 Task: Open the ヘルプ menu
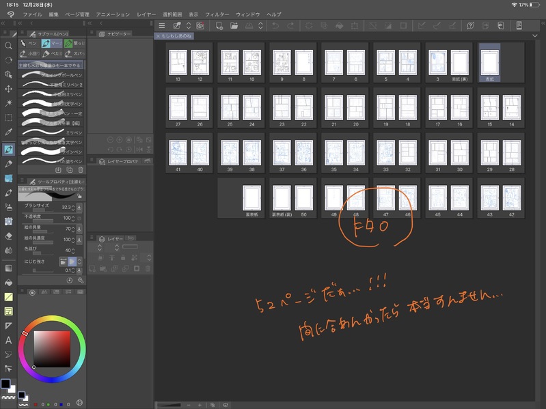(x=274, y=14)
